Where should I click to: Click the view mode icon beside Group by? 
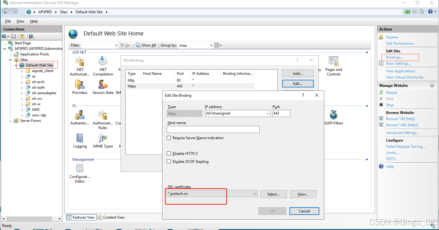point(217,45)
